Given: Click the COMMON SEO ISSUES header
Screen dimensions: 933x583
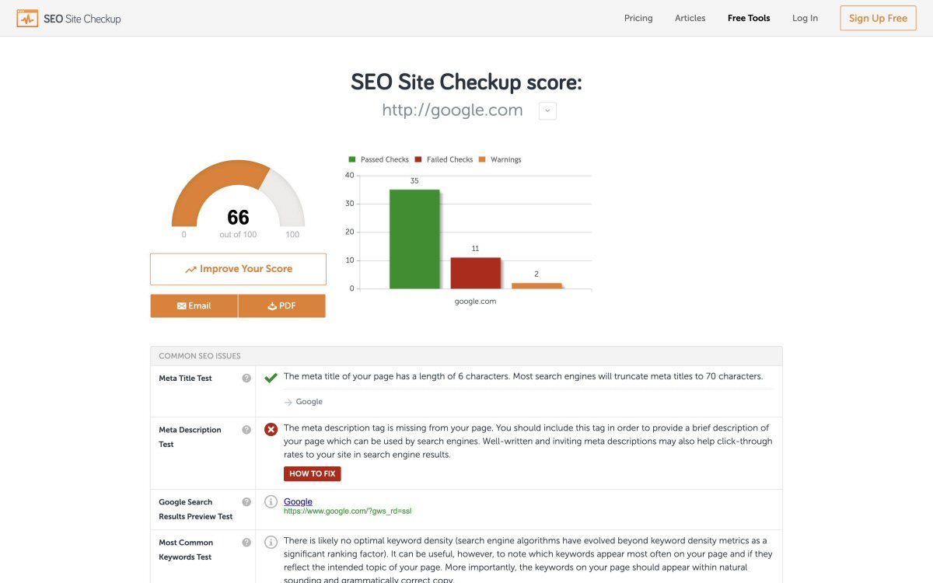Looking at the screenshot, I should [200, 356].
